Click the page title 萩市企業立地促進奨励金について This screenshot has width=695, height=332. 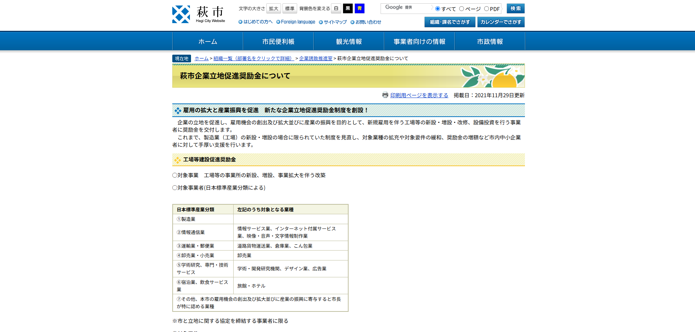click(x=235, y=76)
